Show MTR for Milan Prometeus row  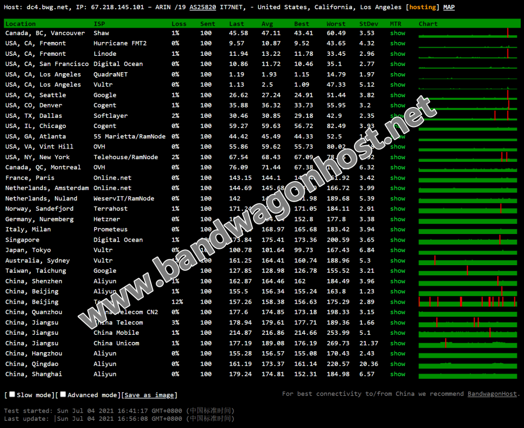(x=398, y=229)
